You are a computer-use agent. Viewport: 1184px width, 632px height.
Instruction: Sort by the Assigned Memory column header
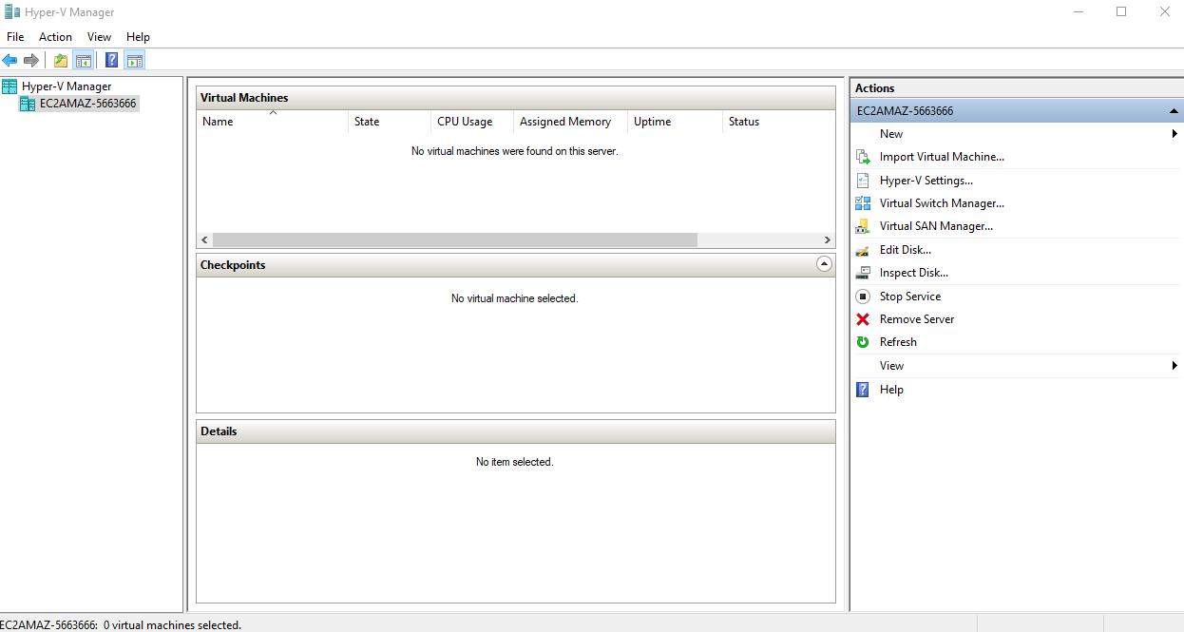(570, 122)
